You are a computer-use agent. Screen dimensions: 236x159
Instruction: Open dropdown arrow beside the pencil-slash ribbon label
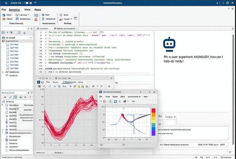coord(28,15)
